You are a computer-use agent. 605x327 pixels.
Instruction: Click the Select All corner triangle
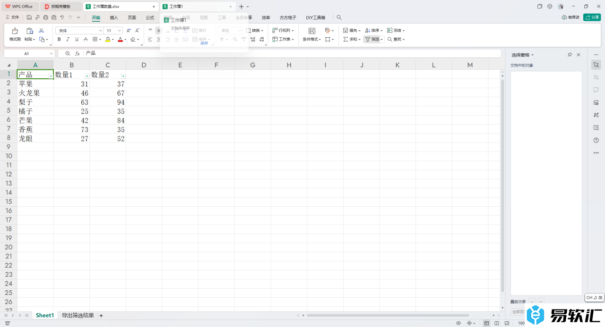pyautogui.click(x=9, y=65)
